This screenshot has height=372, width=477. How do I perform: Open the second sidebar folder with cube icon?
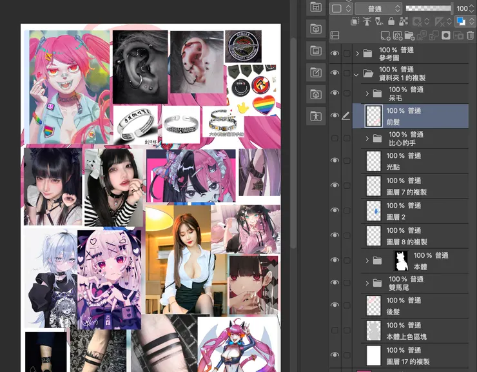[316, 29]
